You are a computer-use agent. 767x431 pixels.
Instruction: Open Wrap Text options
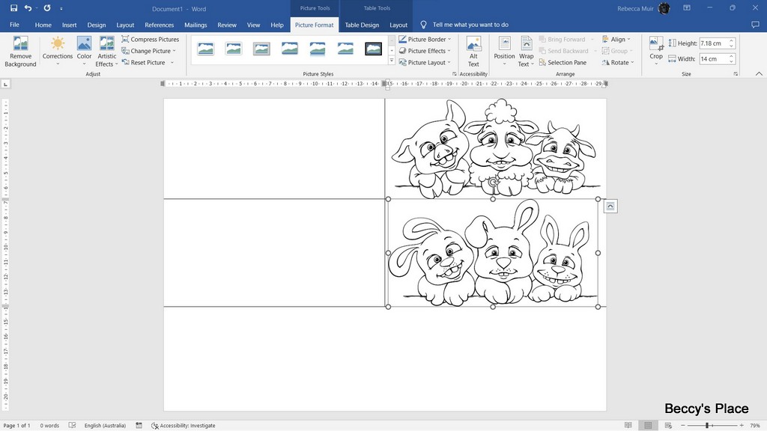pyautogui.click(x=527, y=52)
